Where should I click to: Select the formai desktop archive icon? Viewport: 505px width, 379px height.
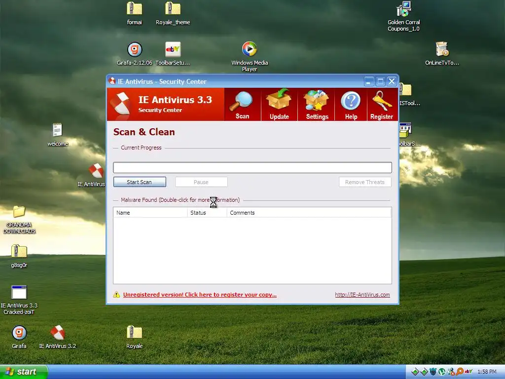pyautogui.click(x=134, y=13)
